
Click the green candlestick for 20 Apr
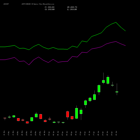pyautogui.click(x=99, y=88)
